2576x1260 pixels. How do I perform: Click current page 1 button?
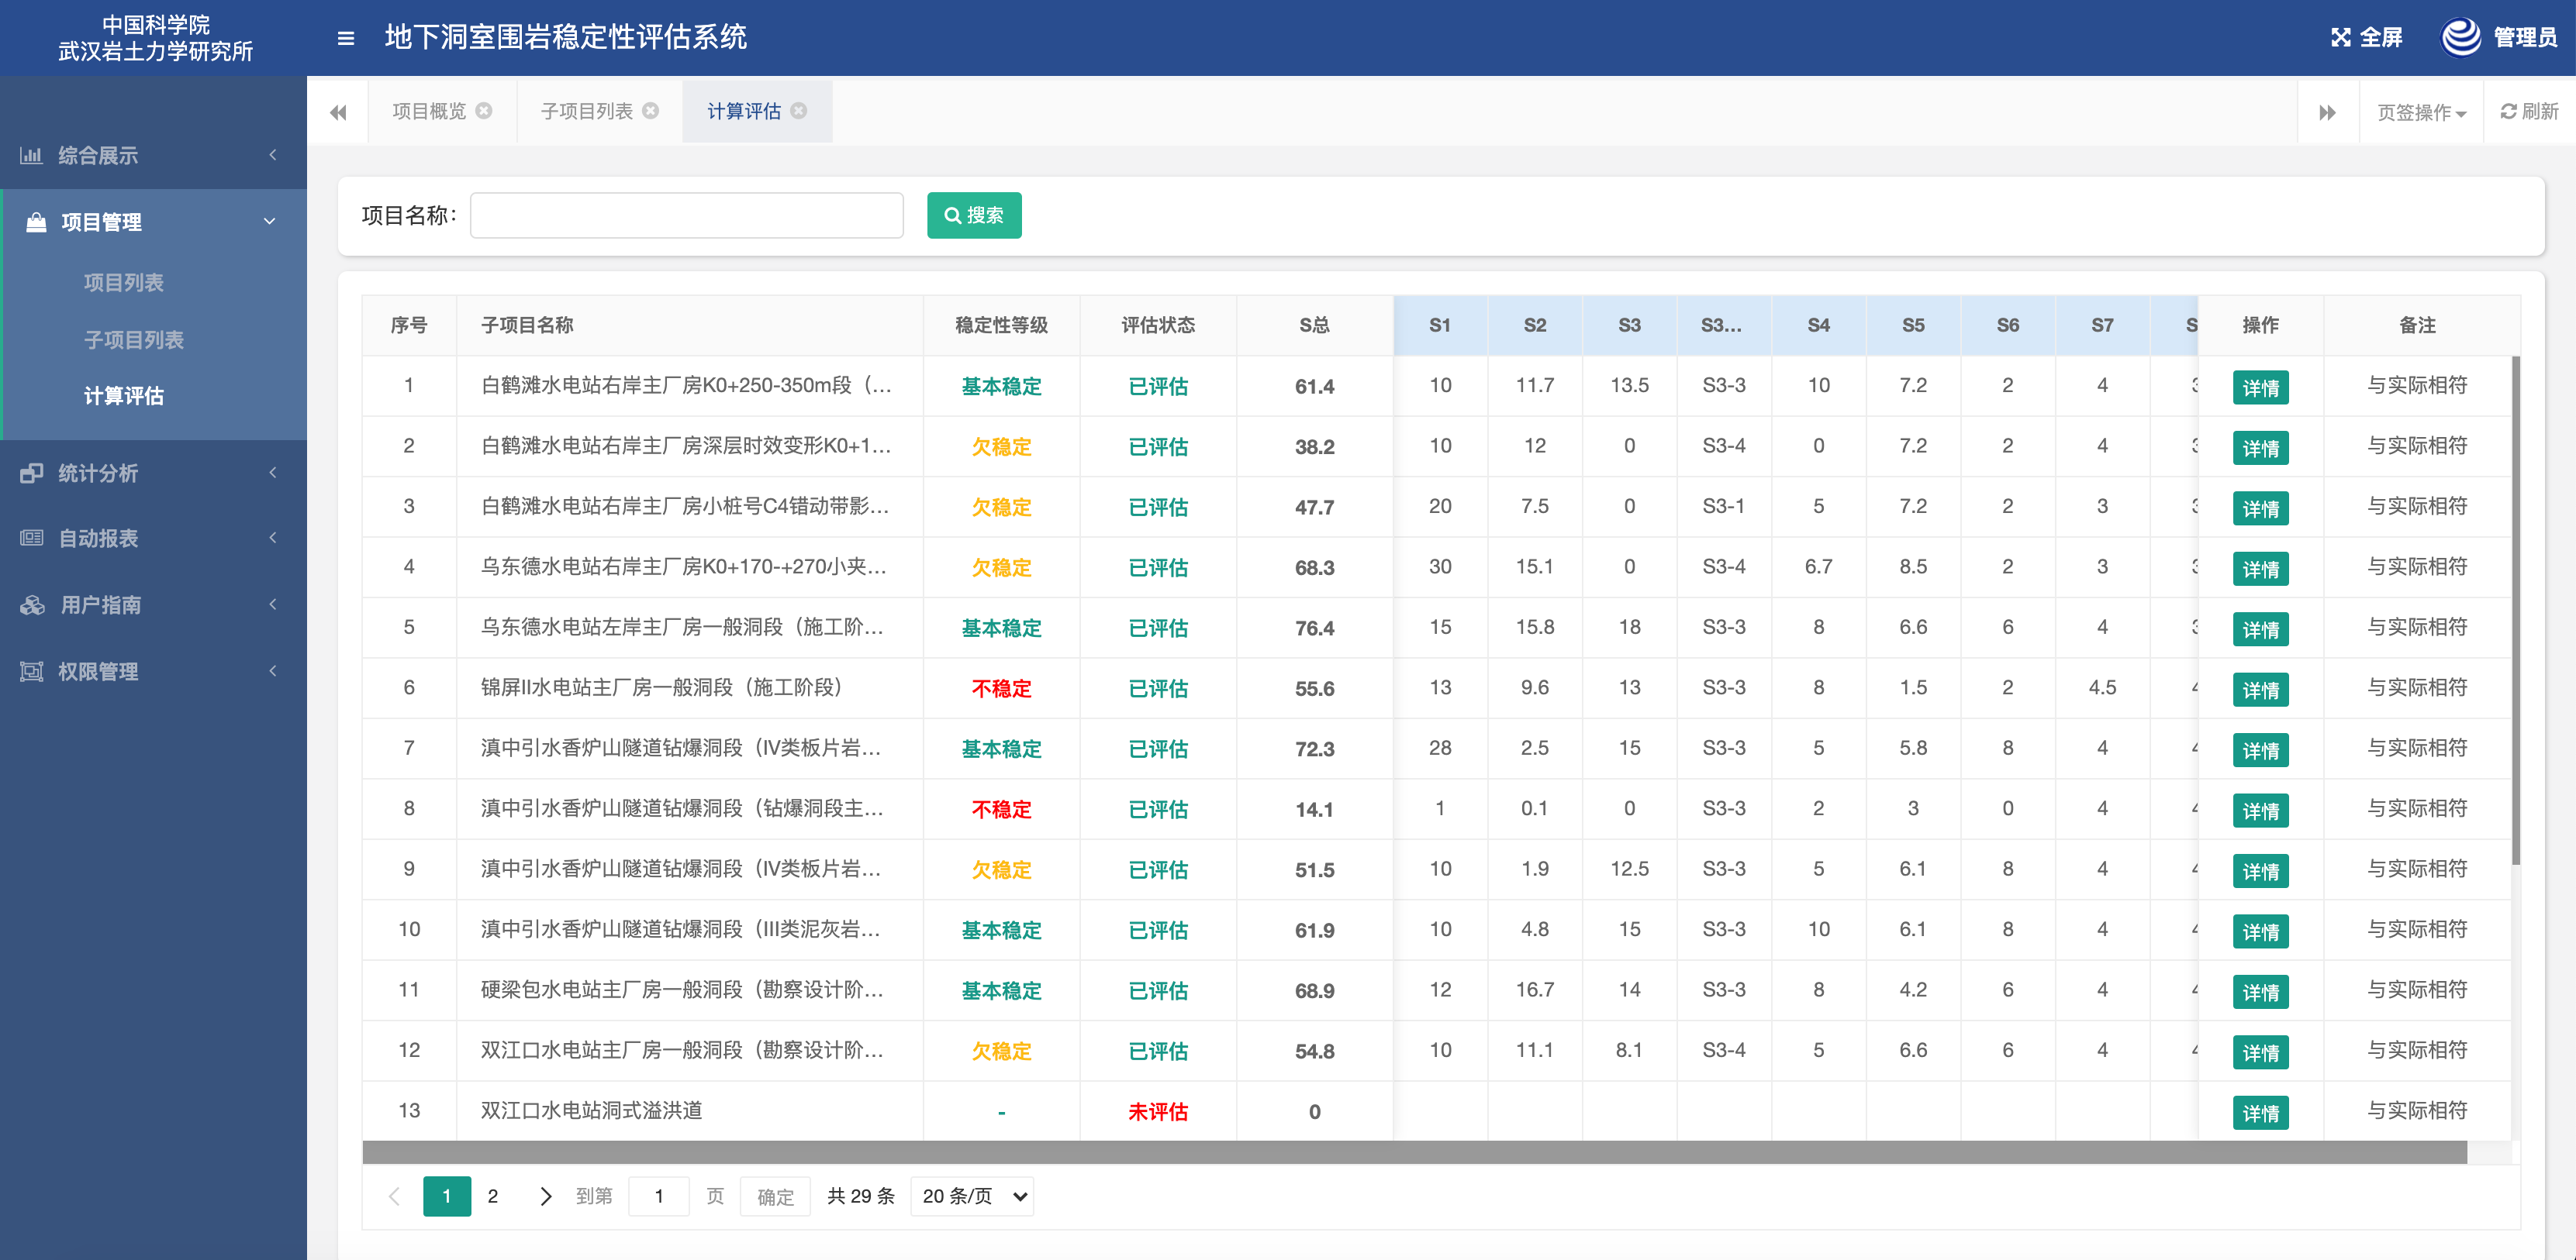pyautogui.click(x=446, y=1196)
